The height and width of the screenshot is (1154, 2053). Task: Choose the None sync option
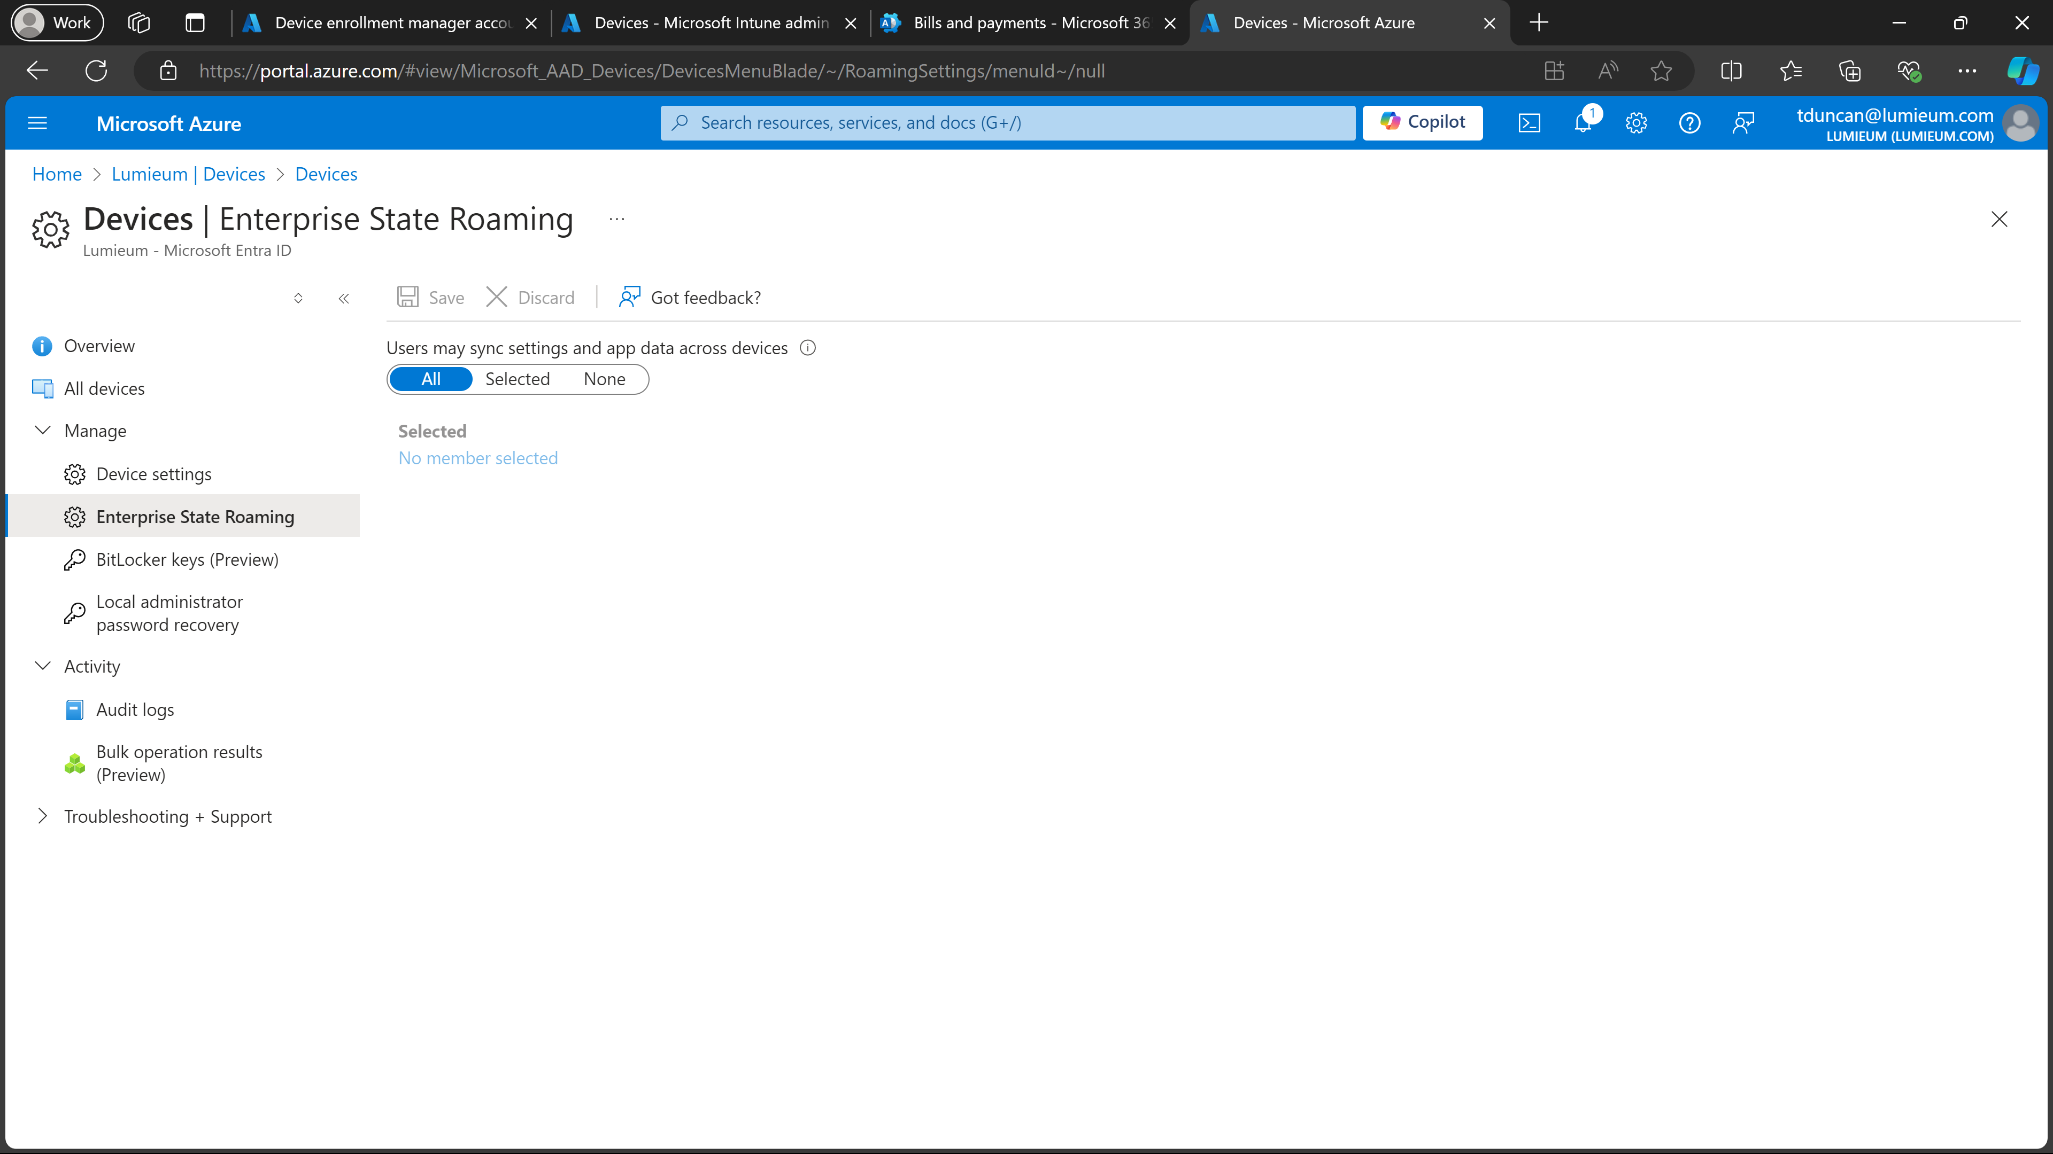tap(604, 379)
